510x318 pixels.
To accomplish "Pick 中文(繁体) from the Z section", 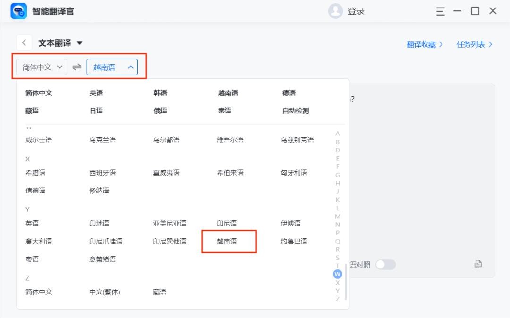I will click(105, 292).
